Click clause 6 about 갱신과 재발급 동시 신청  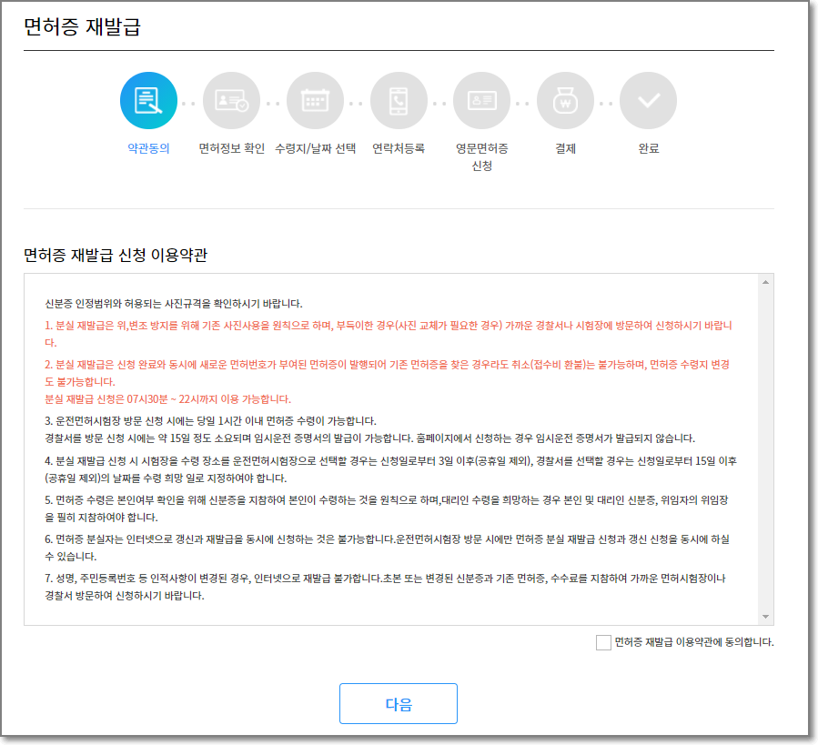point(387,548)
